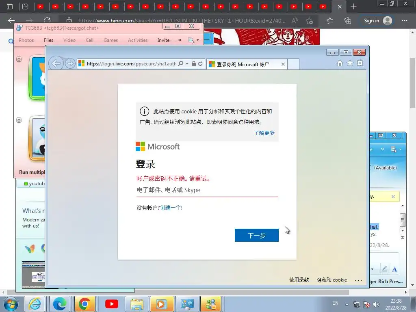Open 隐私和 cookie footer link

(331, 279)
